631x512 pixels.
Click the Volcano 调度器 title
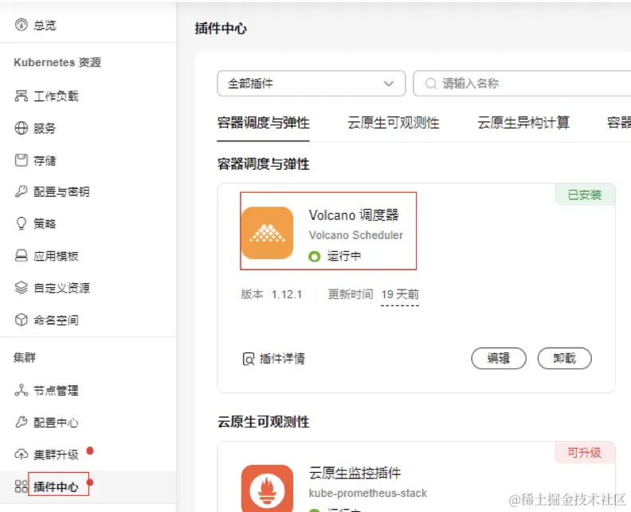(354, 215)
